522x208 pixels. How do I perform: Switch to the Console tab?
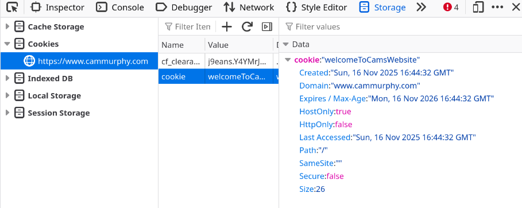point(120,7)
